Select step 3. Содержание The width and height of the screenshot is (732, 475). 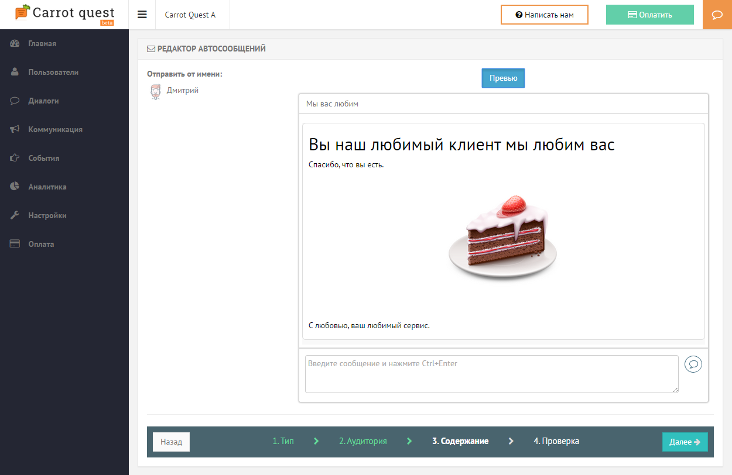coord(460,441)
